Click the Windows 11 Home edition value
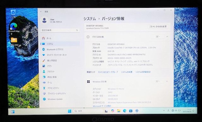Viewport: 202px width, 122px height. pyautogui.click(x=116, y=89)
